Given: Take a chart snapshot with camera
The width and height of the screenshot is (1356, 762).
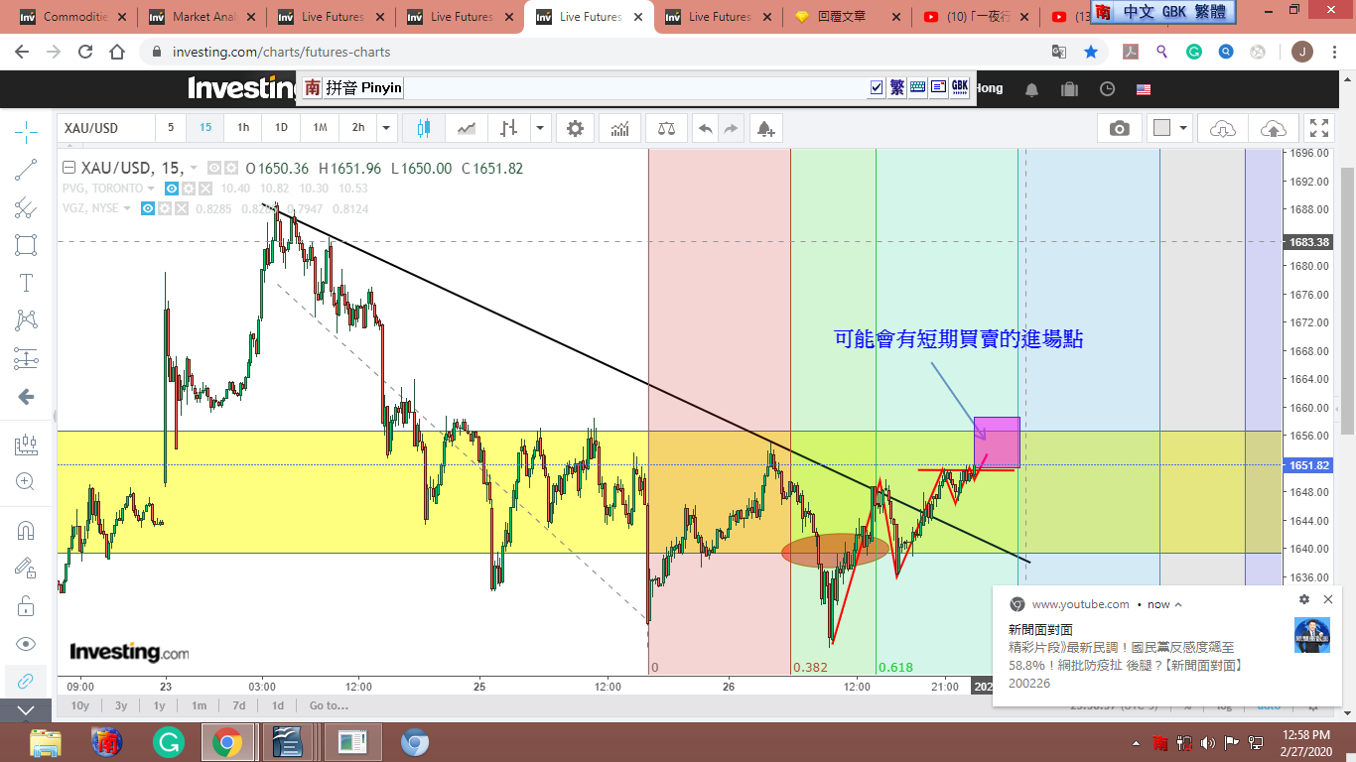Looking at the screenshot, I should coord(1120,128).
